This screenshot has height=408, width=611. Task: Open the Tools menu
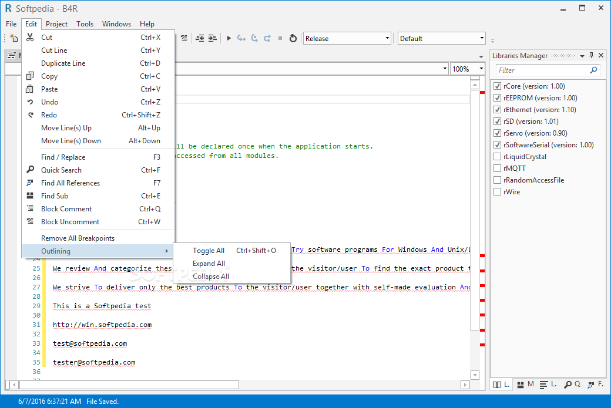pyautogui.click(x=85, y=23)
